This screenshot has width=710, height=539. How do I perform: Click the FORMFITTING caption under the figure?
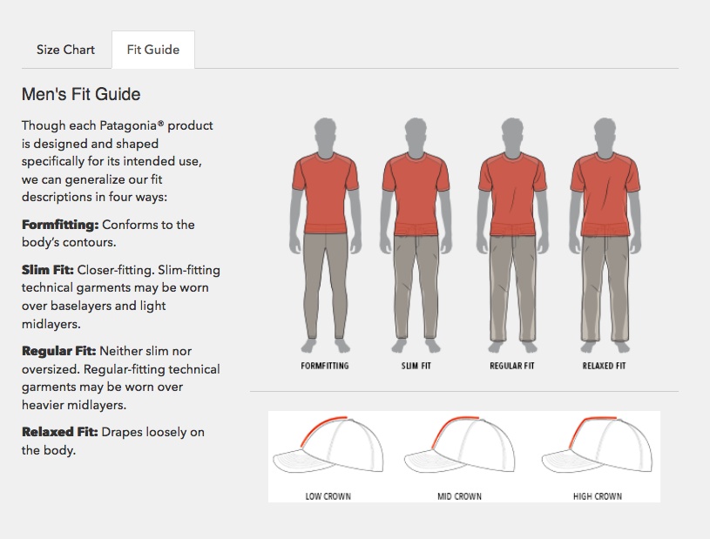pos(325,367)
